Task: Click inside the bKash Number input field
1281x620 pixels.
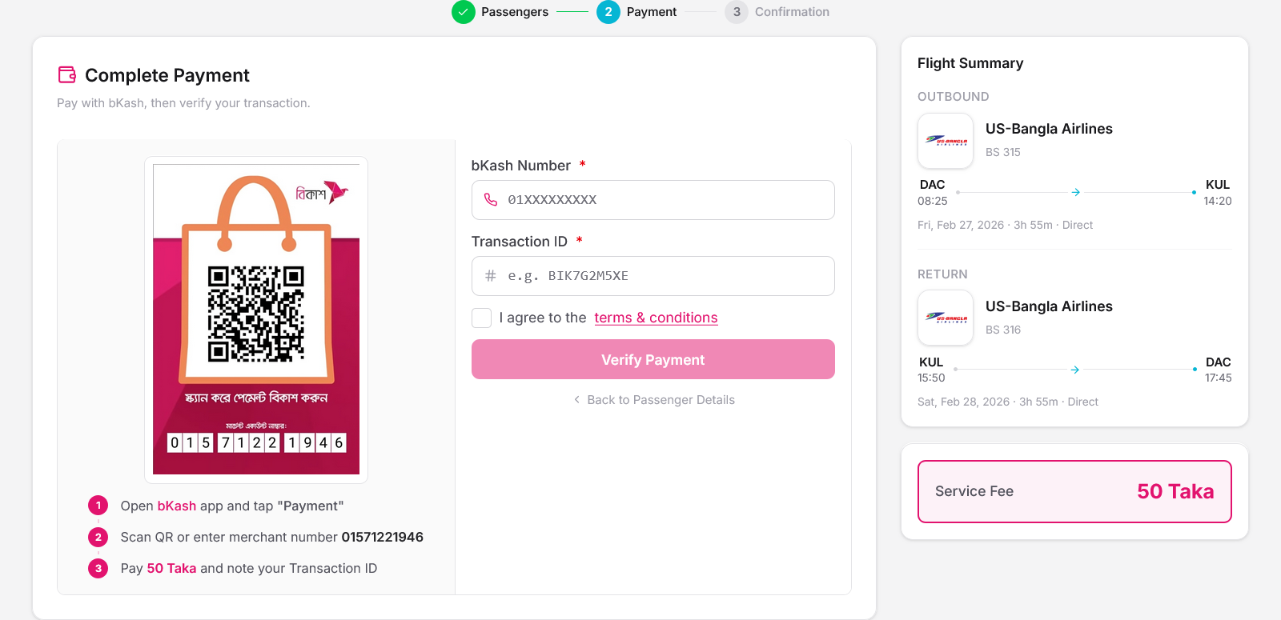Action: pos(653,200)
